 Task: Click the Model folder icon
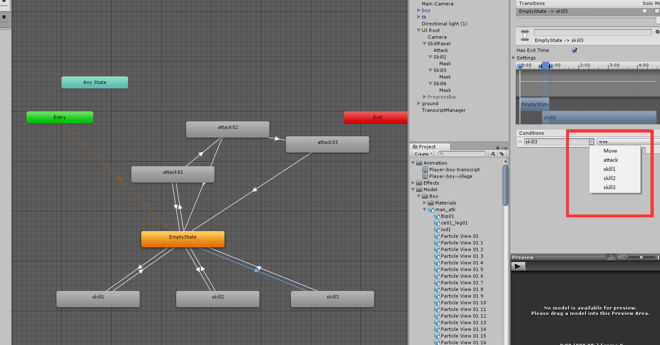[419, 190]
